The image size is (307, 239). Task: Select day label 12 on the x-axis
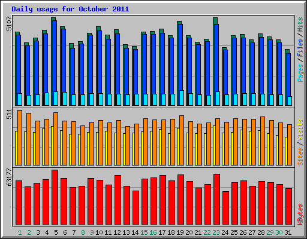[117, 232]
